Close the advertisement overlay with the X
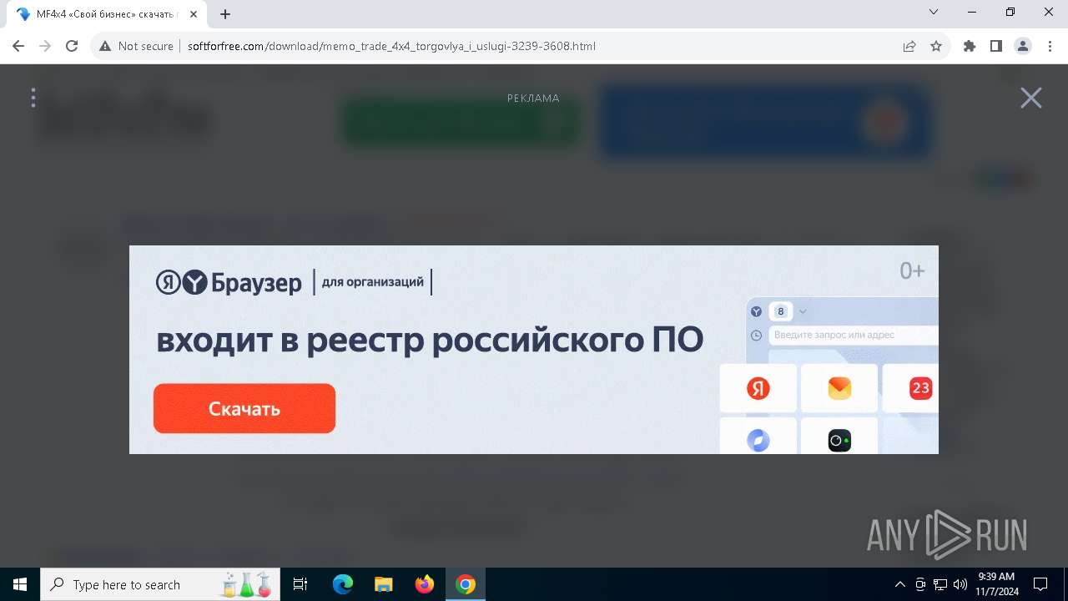 pyautogui.click(x=1031, y=98)
